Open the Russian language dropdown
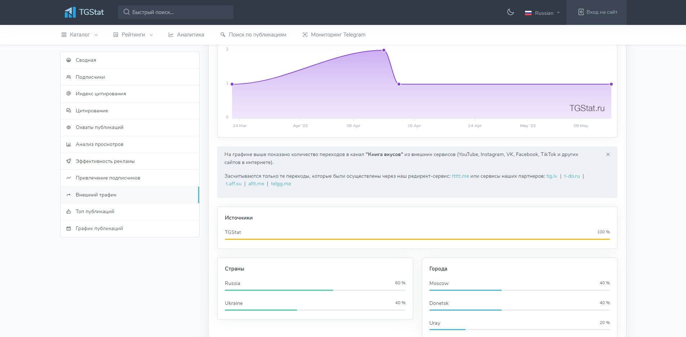The height and width of the screenshot is (337, 686). tap(542, 13)
